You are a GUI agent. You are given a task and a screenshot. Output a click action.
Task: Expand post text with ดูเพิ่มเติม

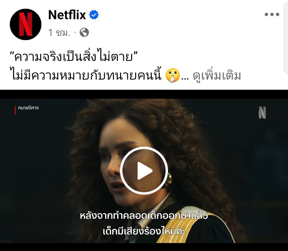pyautogui.click(x=217, y=76)
